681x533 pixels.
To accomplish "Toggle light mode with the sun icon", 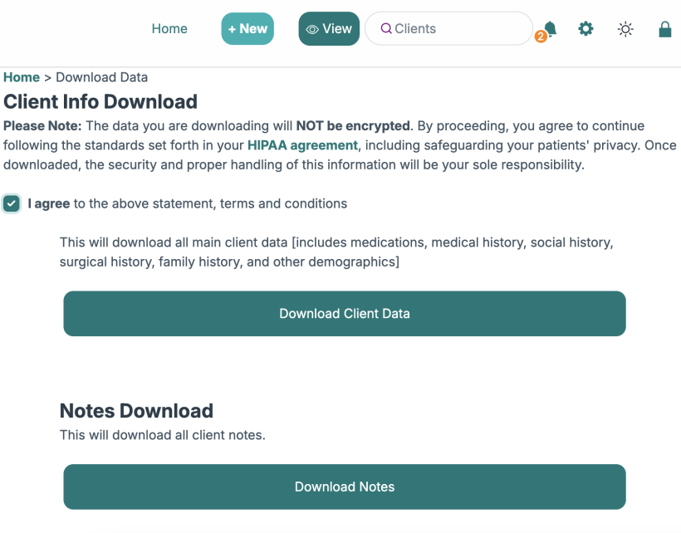I will 625,29.
